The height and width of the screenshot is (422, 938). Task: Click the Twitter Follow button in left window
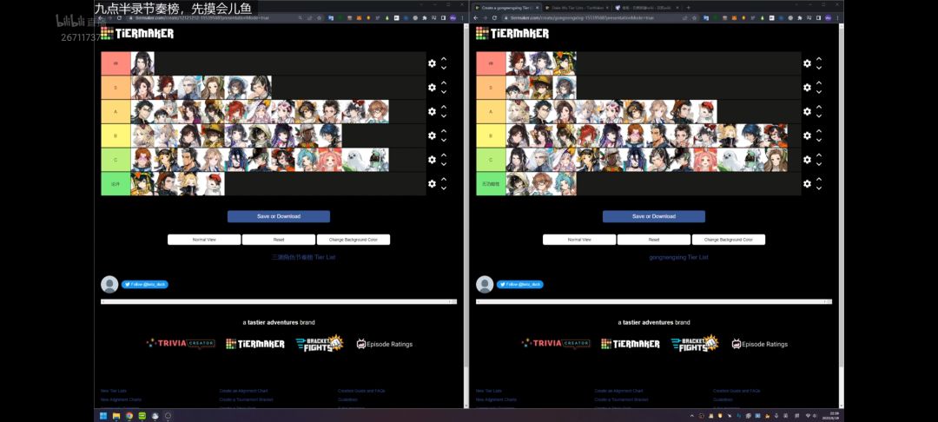145,285
